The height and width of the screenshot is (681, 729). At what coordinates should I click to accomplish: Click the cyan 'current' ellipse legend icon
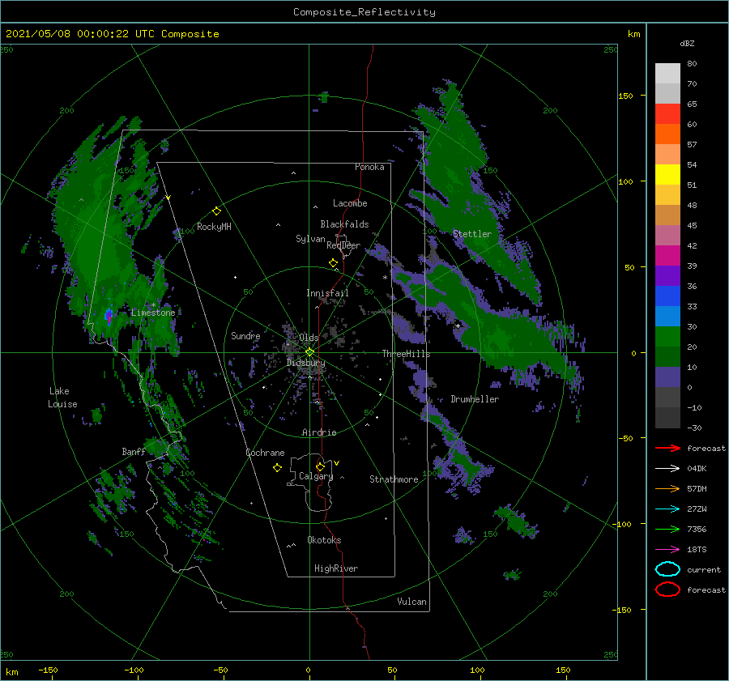pyautogui.click(x=667, y=569)
